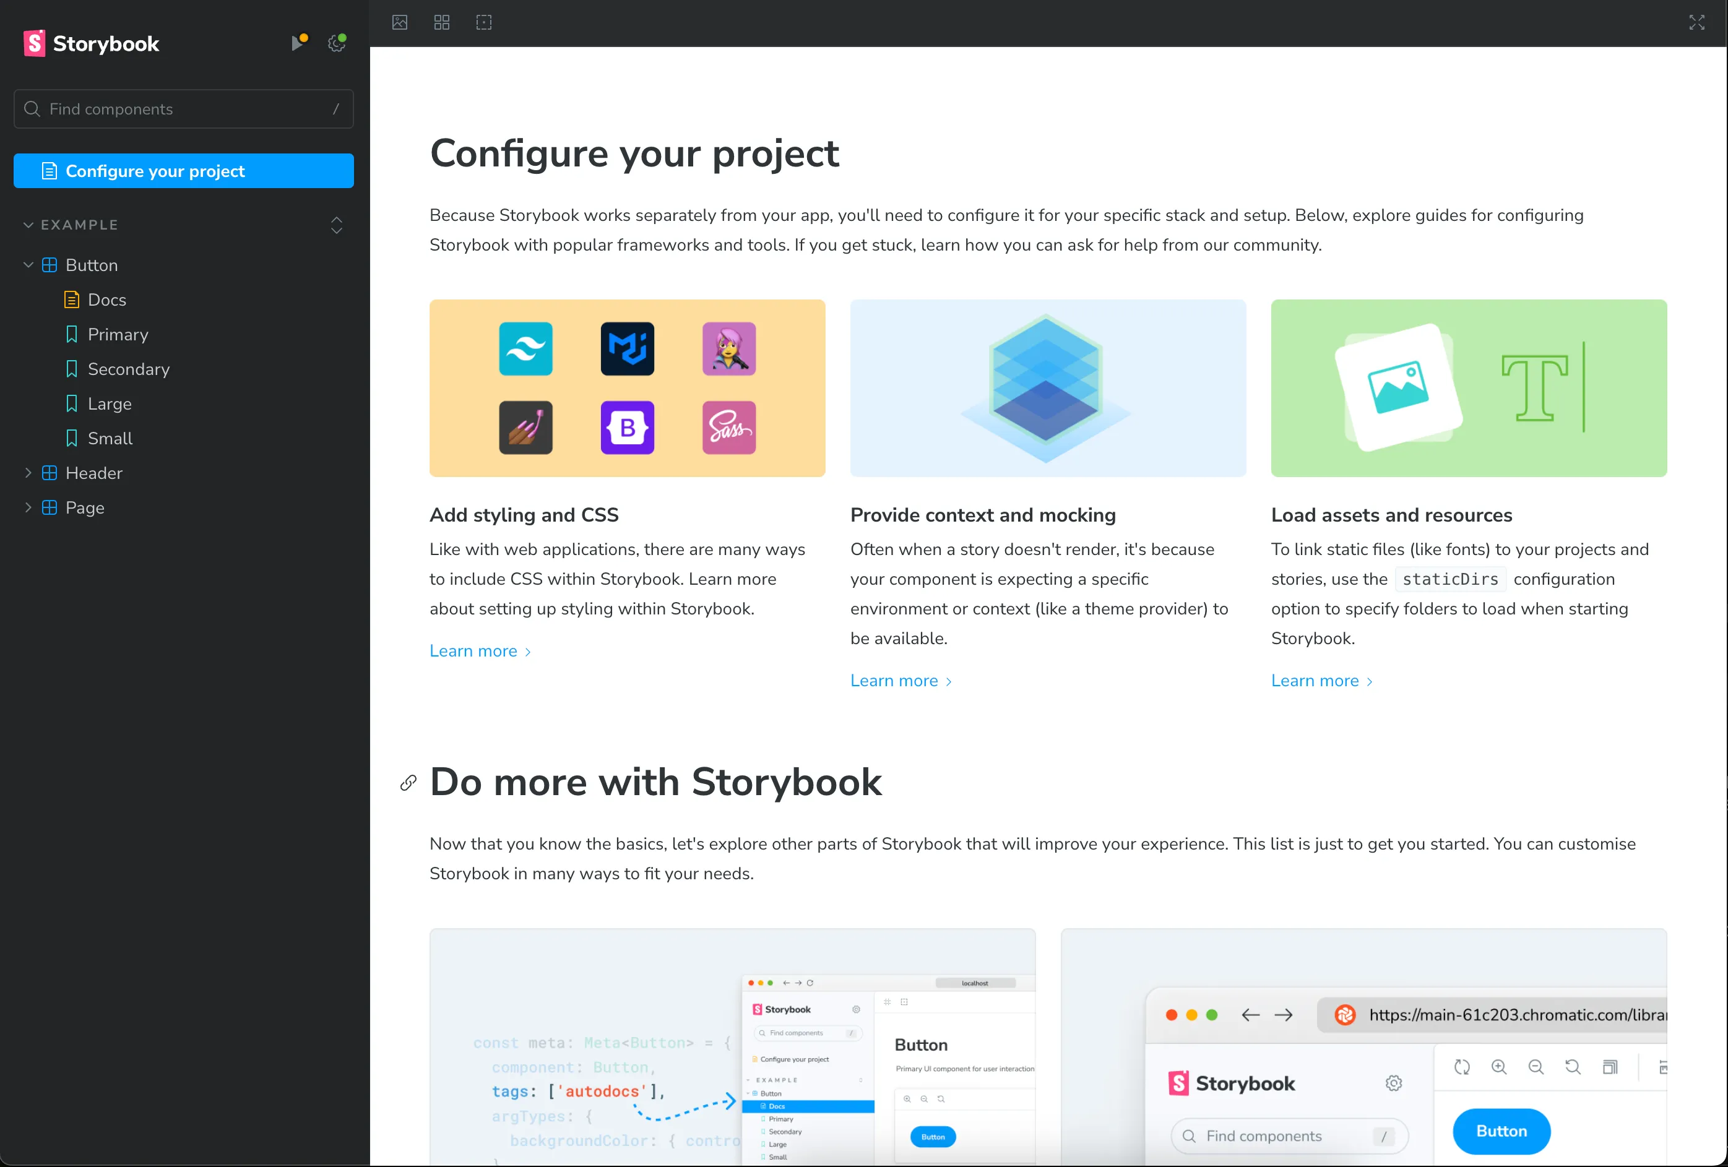The width and height of the screenshot is (1728, 1167).
Task: Collapse the EXAMPLE section chevron
Action: pos(28,225)
